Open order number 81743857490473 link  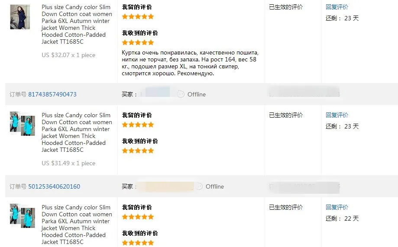click(x=52, y=94)
